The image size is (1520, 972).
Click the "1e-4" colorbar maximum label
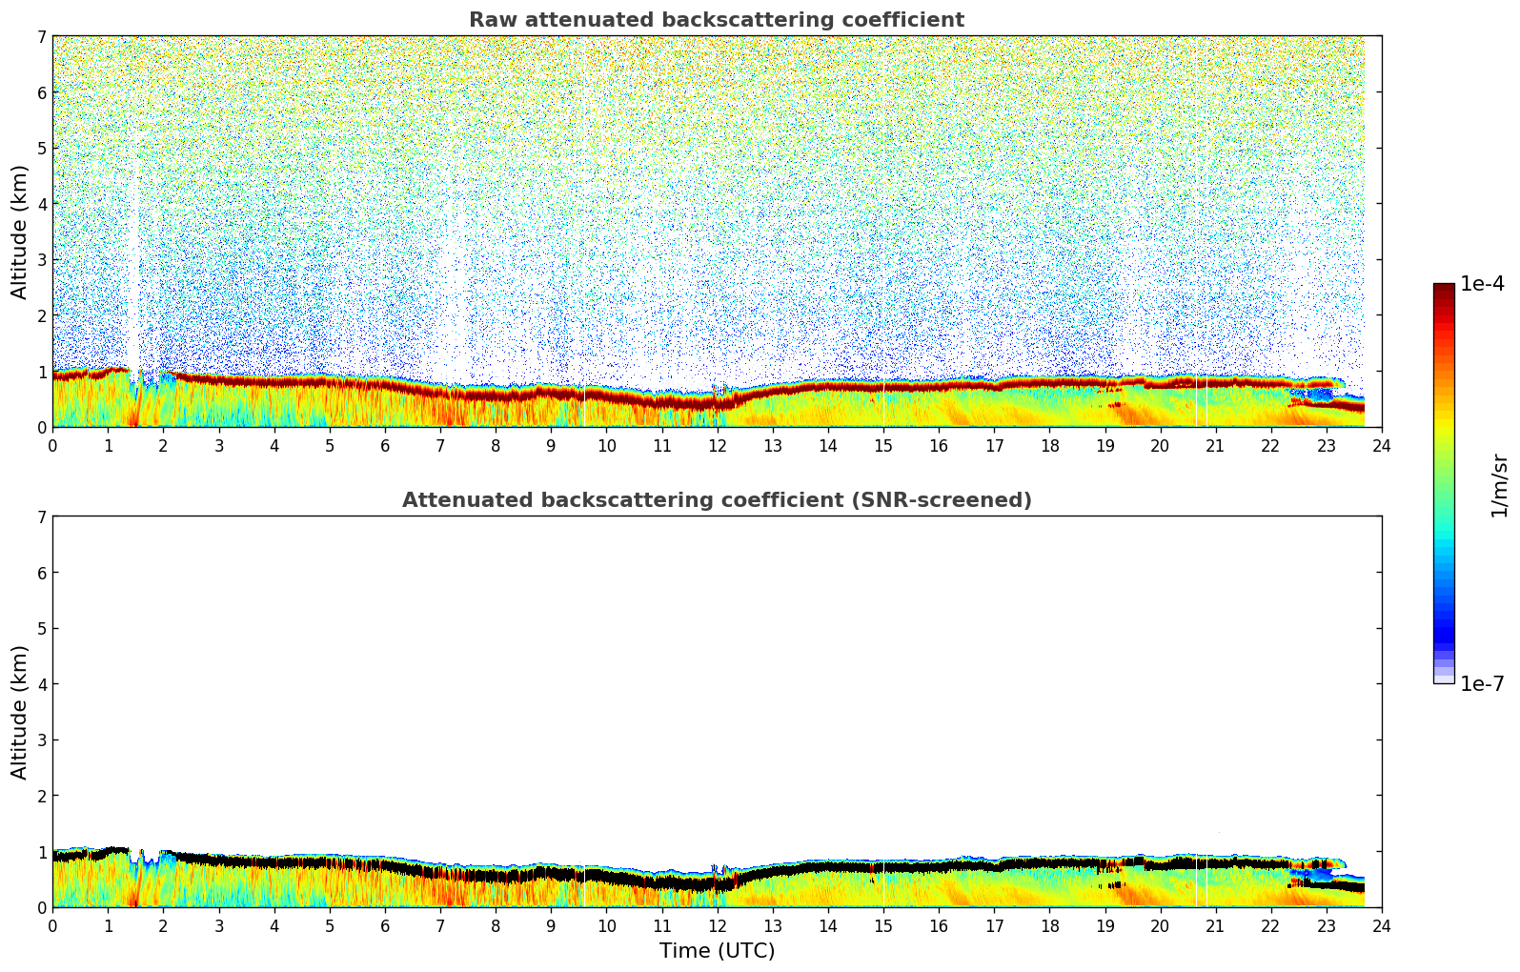point(1482,284)
